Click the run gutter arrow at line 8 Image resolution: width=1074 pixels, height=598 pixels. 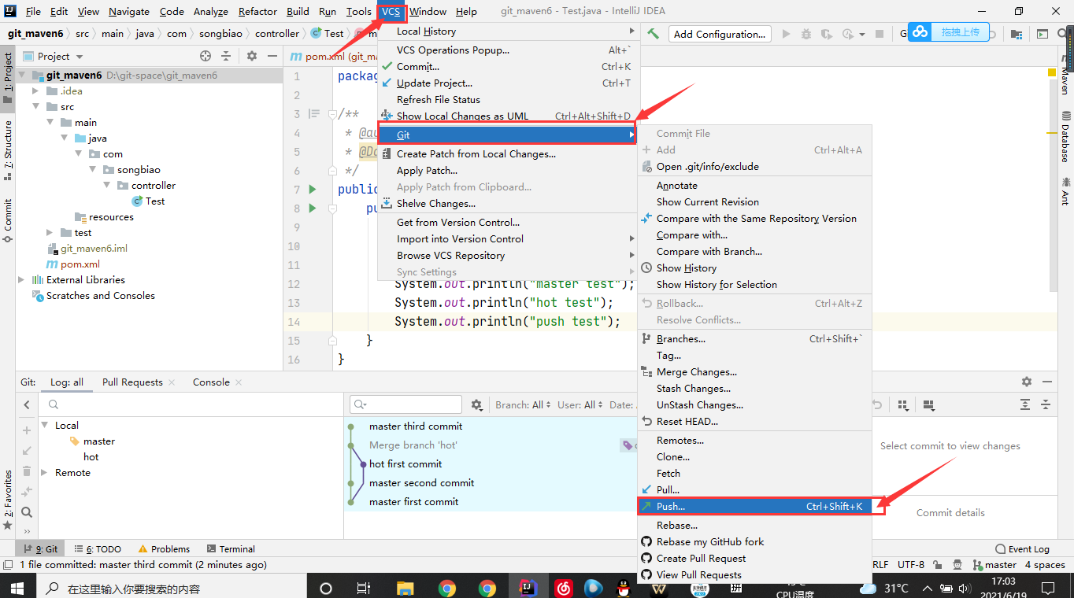(x=313, y=209)
